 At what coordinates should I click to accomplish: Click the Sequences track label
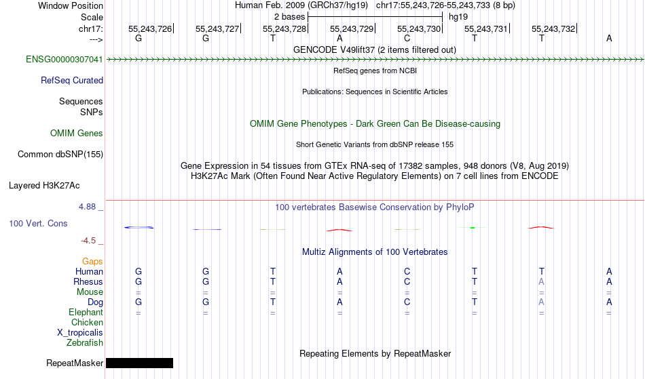click(81, 102)
